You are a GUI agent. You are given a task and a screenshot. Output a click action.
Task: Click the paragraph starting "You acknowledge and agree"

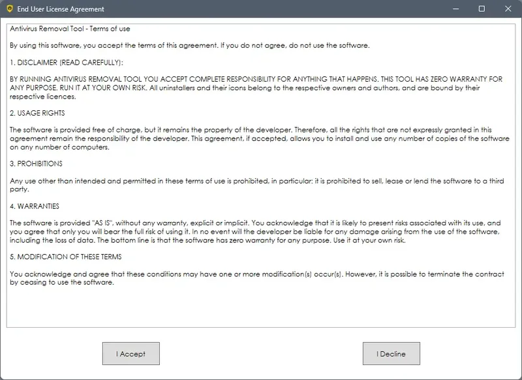[x=254, y=278]
